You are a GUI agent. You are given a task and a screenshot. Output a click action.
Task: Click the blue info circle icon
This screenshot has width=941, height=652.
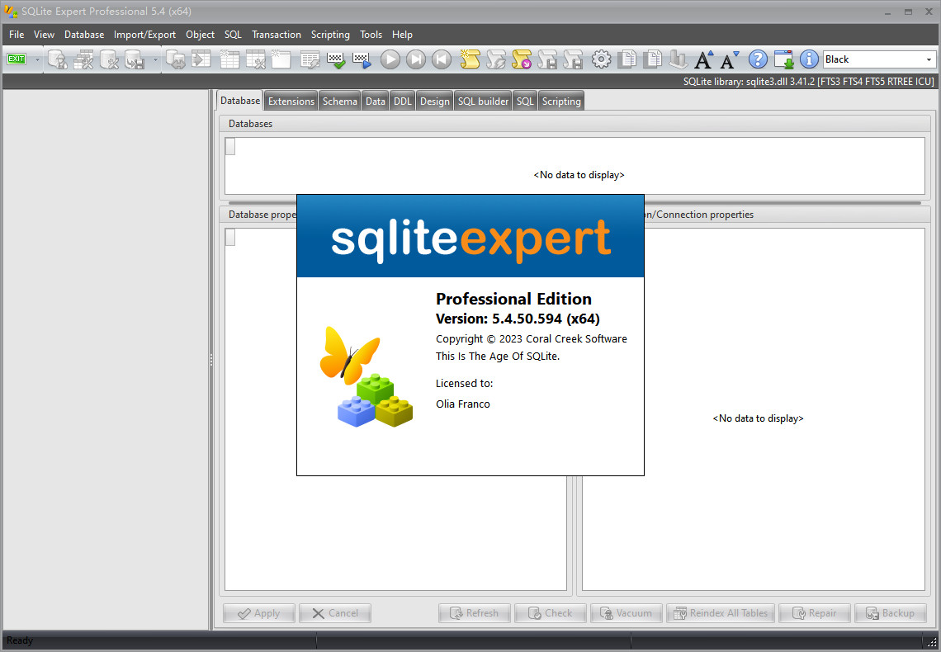(x=810, y=59)
